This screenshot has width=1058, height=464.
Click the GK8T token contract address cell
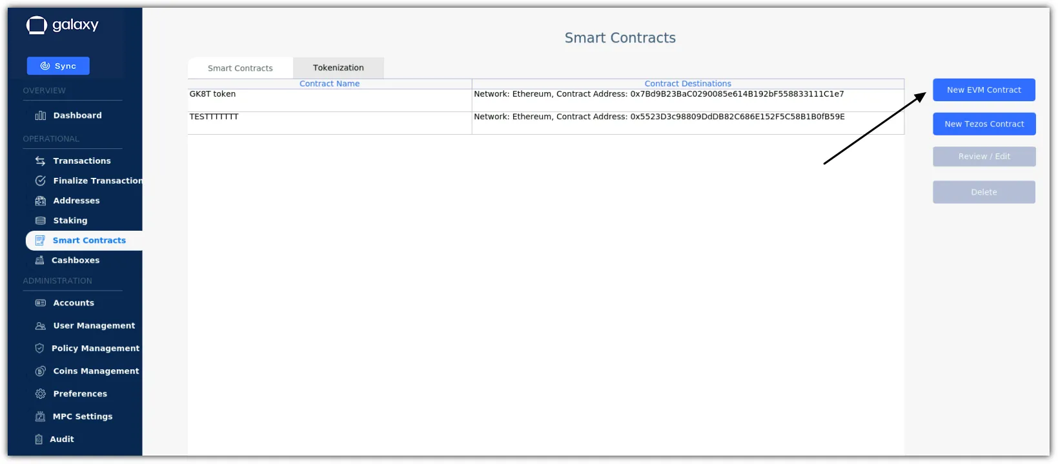click(688, 100)
